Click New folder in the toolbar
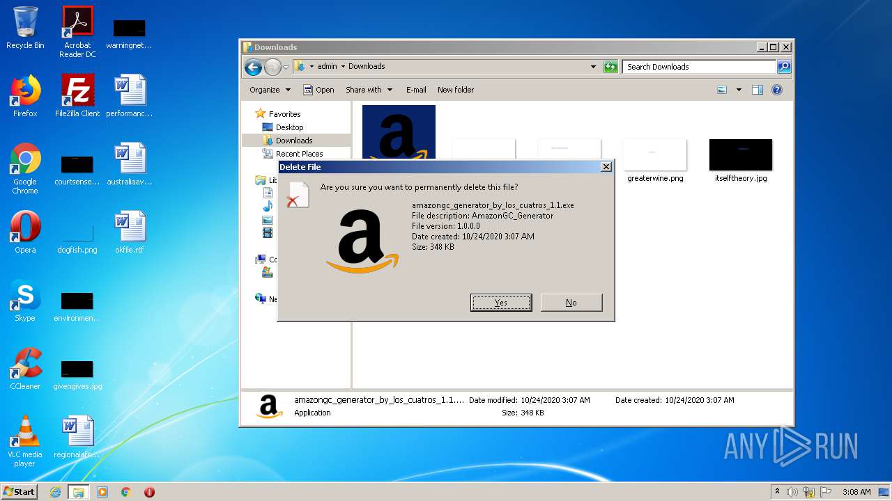Viewport: 892px width, 501px height. (456, 90)
